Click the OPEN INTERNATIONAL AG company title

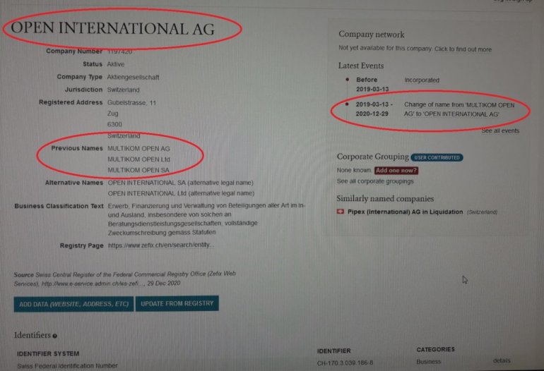[x=113, y=28]
